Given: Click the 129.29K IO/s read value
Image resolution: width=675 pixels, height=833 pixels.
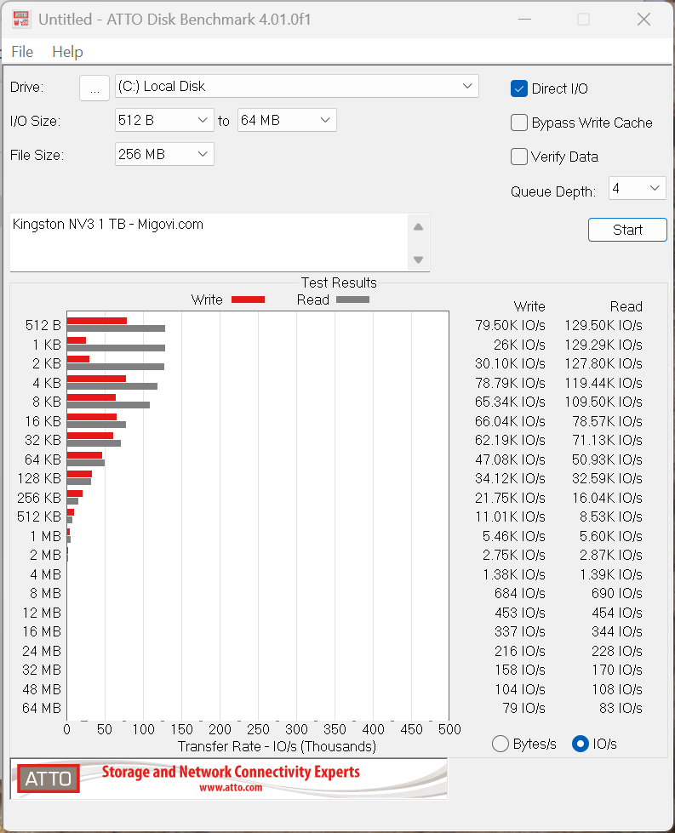Looking at the screenshot, I should click(603, 345).
